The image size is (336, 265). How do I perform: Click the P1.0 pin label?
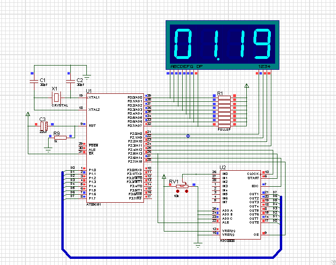tap(92, 170)
